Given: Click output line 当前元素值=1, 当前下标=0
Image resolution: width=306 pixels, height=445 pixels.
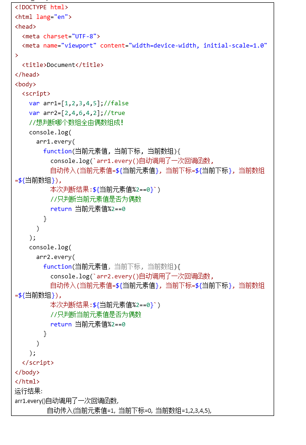Looking at the screenshot, I should [129, 411].
